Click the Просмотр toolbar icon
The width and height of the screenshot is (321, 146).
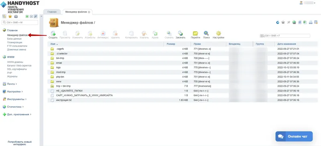(x=65, y=33)
